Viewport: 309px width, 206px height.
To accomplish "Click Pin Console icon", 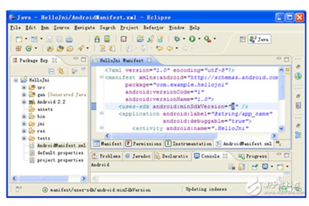I will click(255, 167).
